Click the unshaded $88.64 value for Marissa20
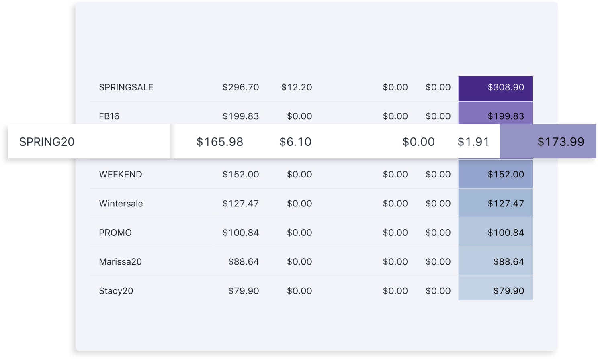Screen dimensions: 598x359 tap(243, 262)
